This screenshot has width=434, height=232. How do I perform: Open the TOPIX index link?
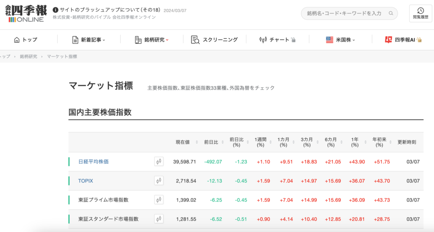pyautogui.click(x=86, y=181)
